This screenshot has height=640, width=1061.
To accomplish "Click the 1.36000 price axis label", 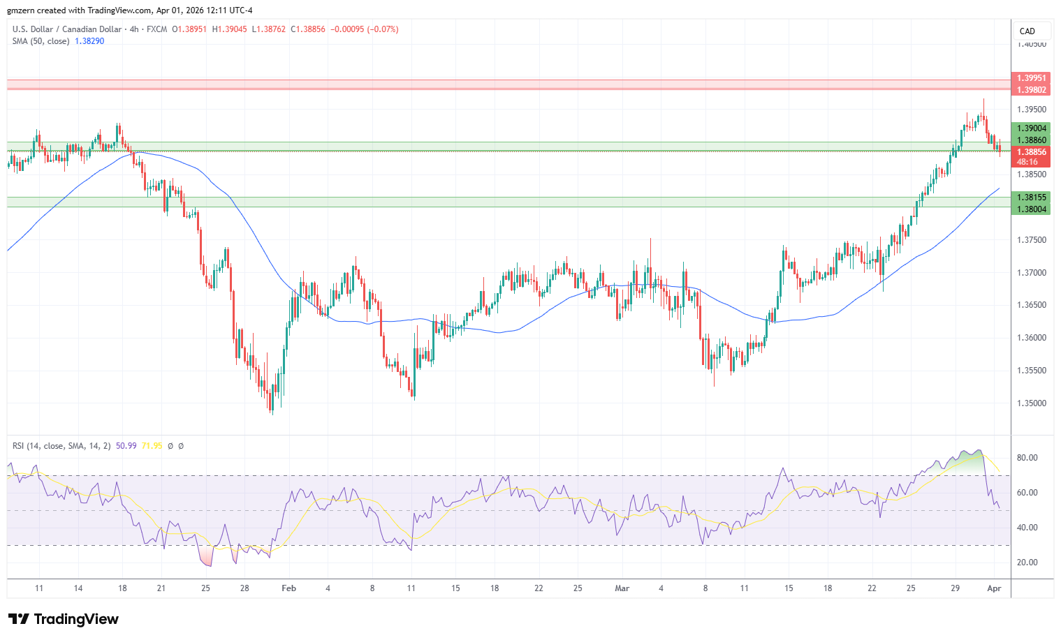I will (1032, 338).
